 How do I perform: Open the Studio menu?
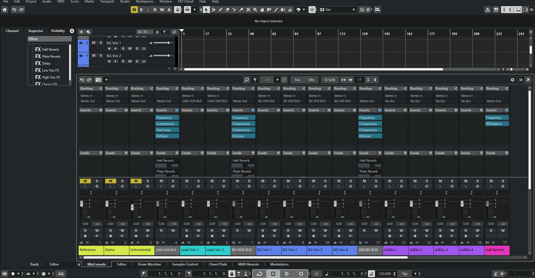(x=125, y=2)
